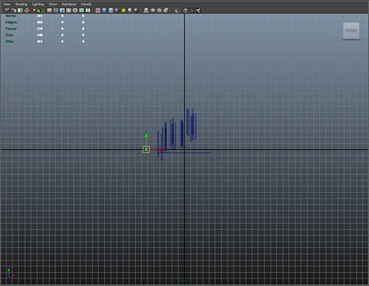Image resolution: width=369 pixels, height=286 pixels.
Task: Click the Select Camera icon
Action: point(7,10)
